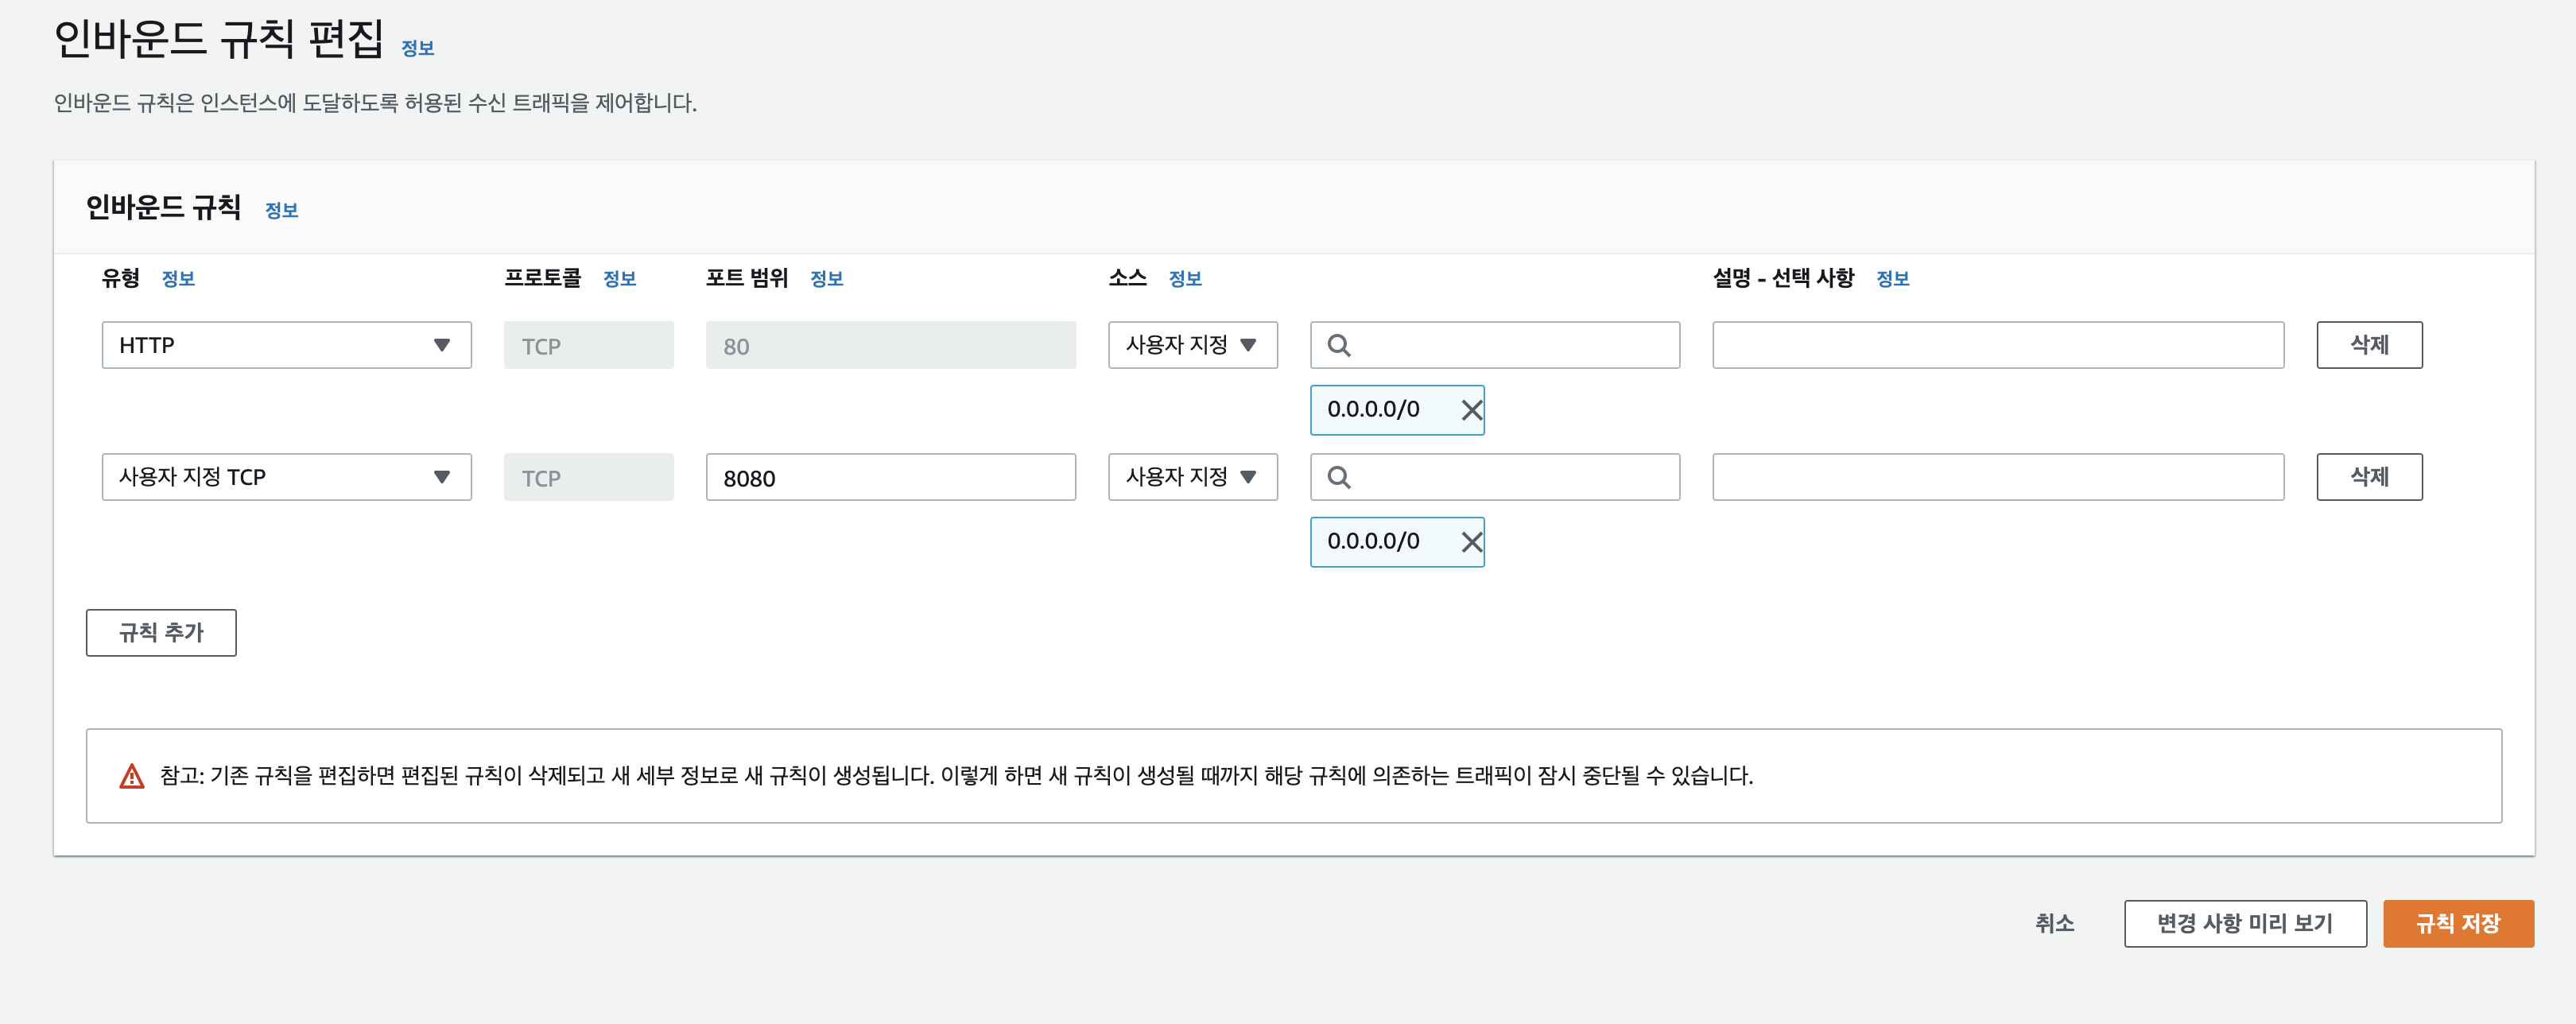Delete the 8080 TCP rule with 삭제
Viewport: 2576px width, 1024px height.
[2368, 477]
